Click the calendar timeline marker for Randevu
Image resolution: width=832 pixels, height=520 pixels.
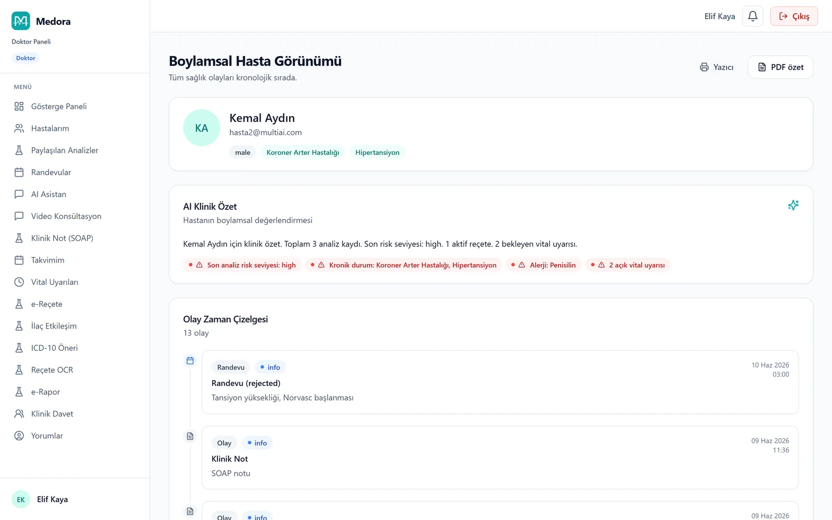tap(190, 361)
